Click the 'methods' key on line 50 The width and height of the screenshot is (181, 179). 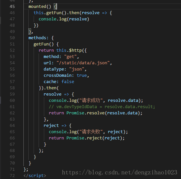pos(37,38)
